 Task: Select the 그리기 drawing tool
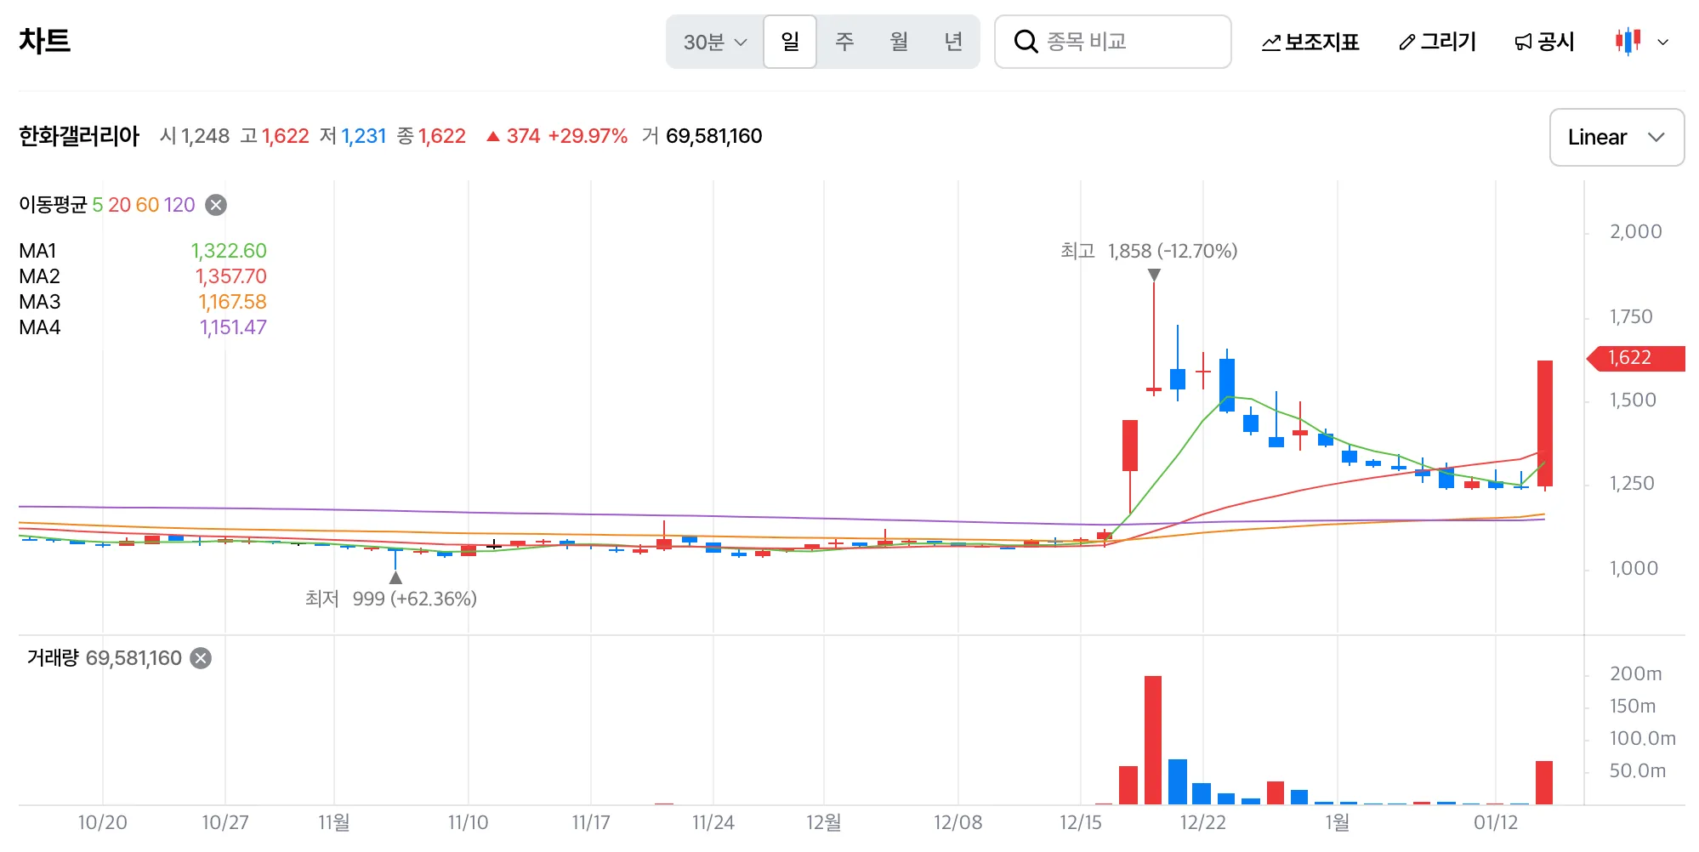(x=1438, y=41)
